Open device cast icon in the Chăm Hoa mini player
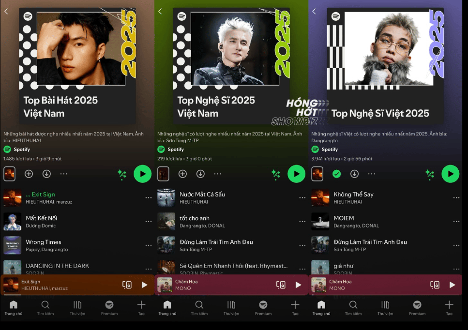This screenshot has height=330, width=468. coord(282,285)
